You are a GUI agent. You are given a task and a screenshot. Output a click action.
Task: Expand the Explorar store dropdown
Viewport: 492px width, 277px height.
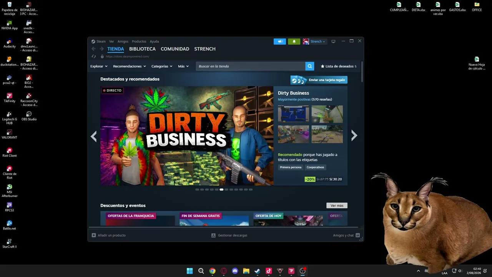[x=99, y=66]
